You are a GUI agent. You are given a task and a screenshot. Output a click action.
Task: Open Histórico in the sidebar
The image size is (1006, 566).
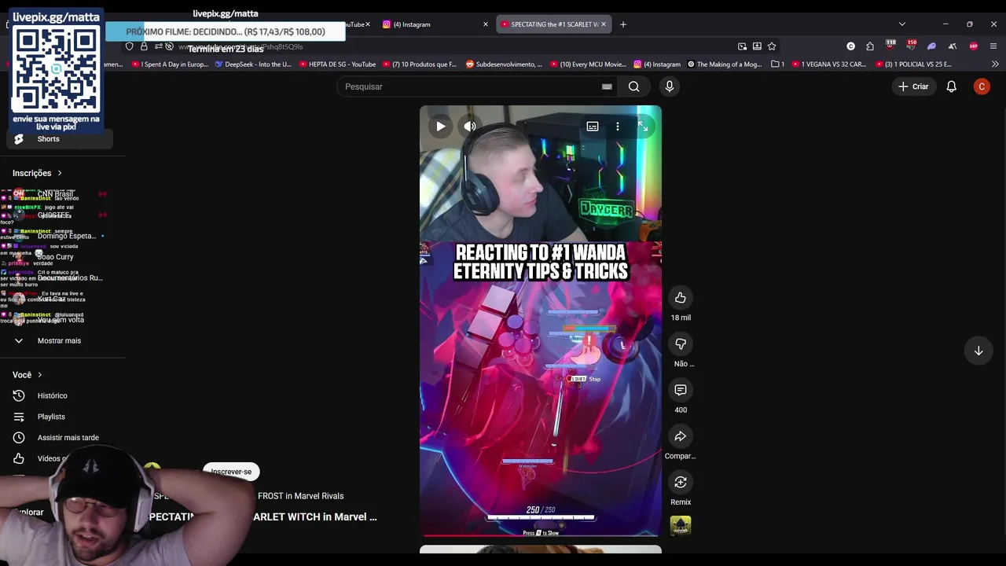tap(60, 395)
